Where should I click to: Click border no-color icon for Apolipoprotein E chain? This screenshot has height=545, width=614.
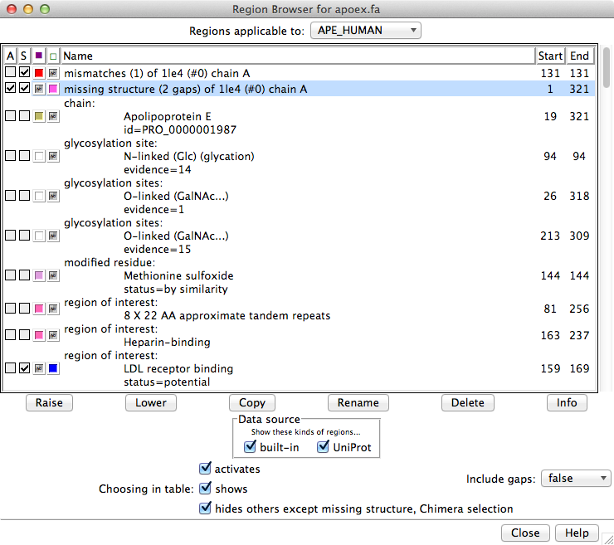53,116
